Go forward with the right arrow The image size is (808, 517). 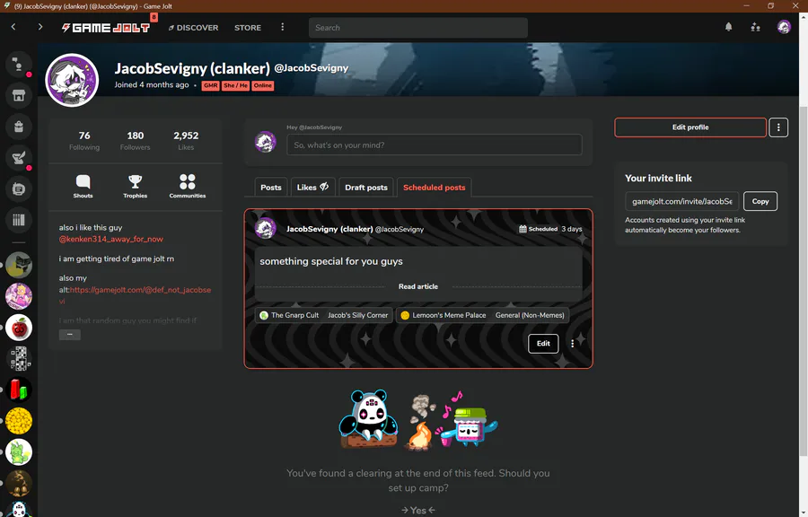[40, 27]
